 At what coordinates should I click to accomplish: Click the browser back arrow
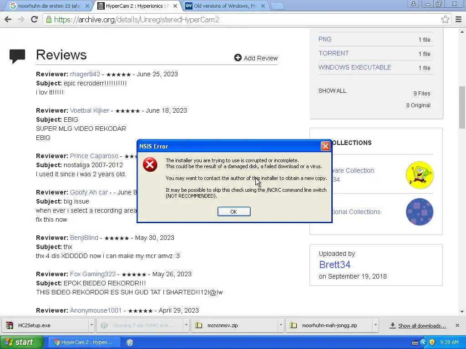point(8,20)
